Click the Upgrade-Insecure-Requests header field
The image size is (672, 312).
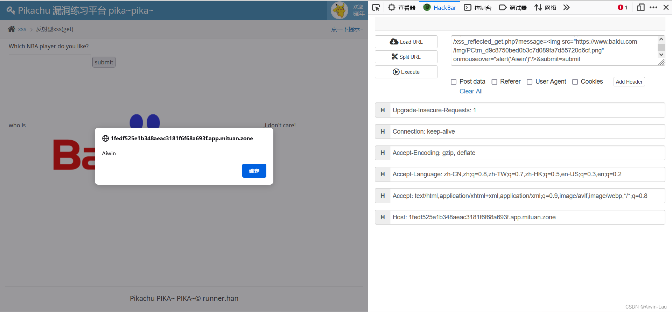pyautogui.click(x=527, y=110)
